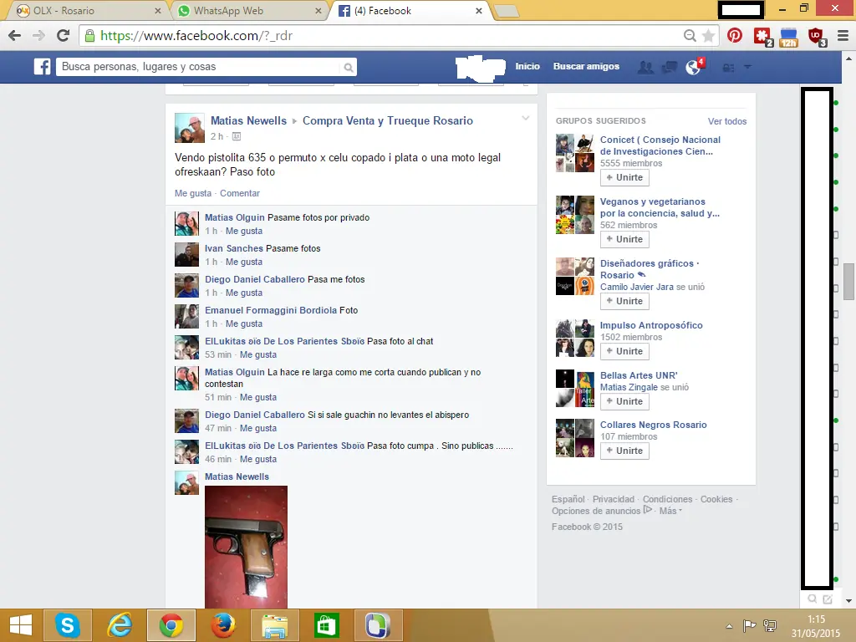Open a new browser tab
This screenshot has height=642, width=856.
click(506, 11)
